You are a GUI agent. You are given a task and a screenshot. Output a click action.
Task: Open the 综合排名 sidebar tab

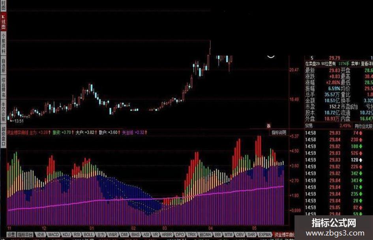point(3,87)
